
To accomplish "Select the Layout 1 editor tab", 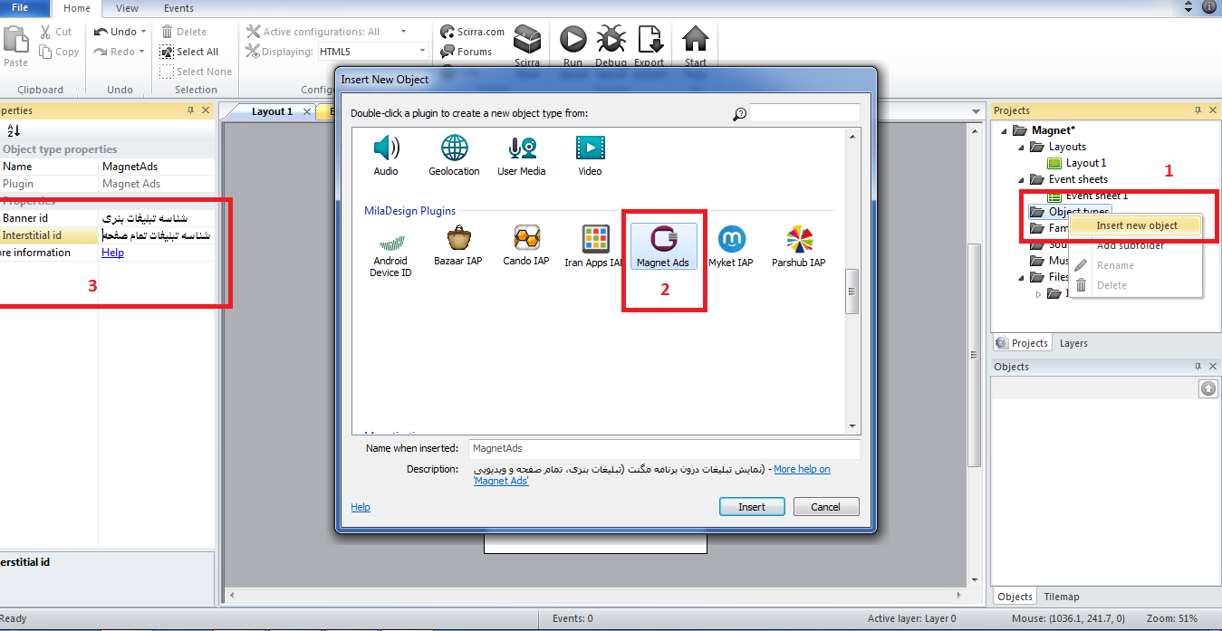I will 272,111.
